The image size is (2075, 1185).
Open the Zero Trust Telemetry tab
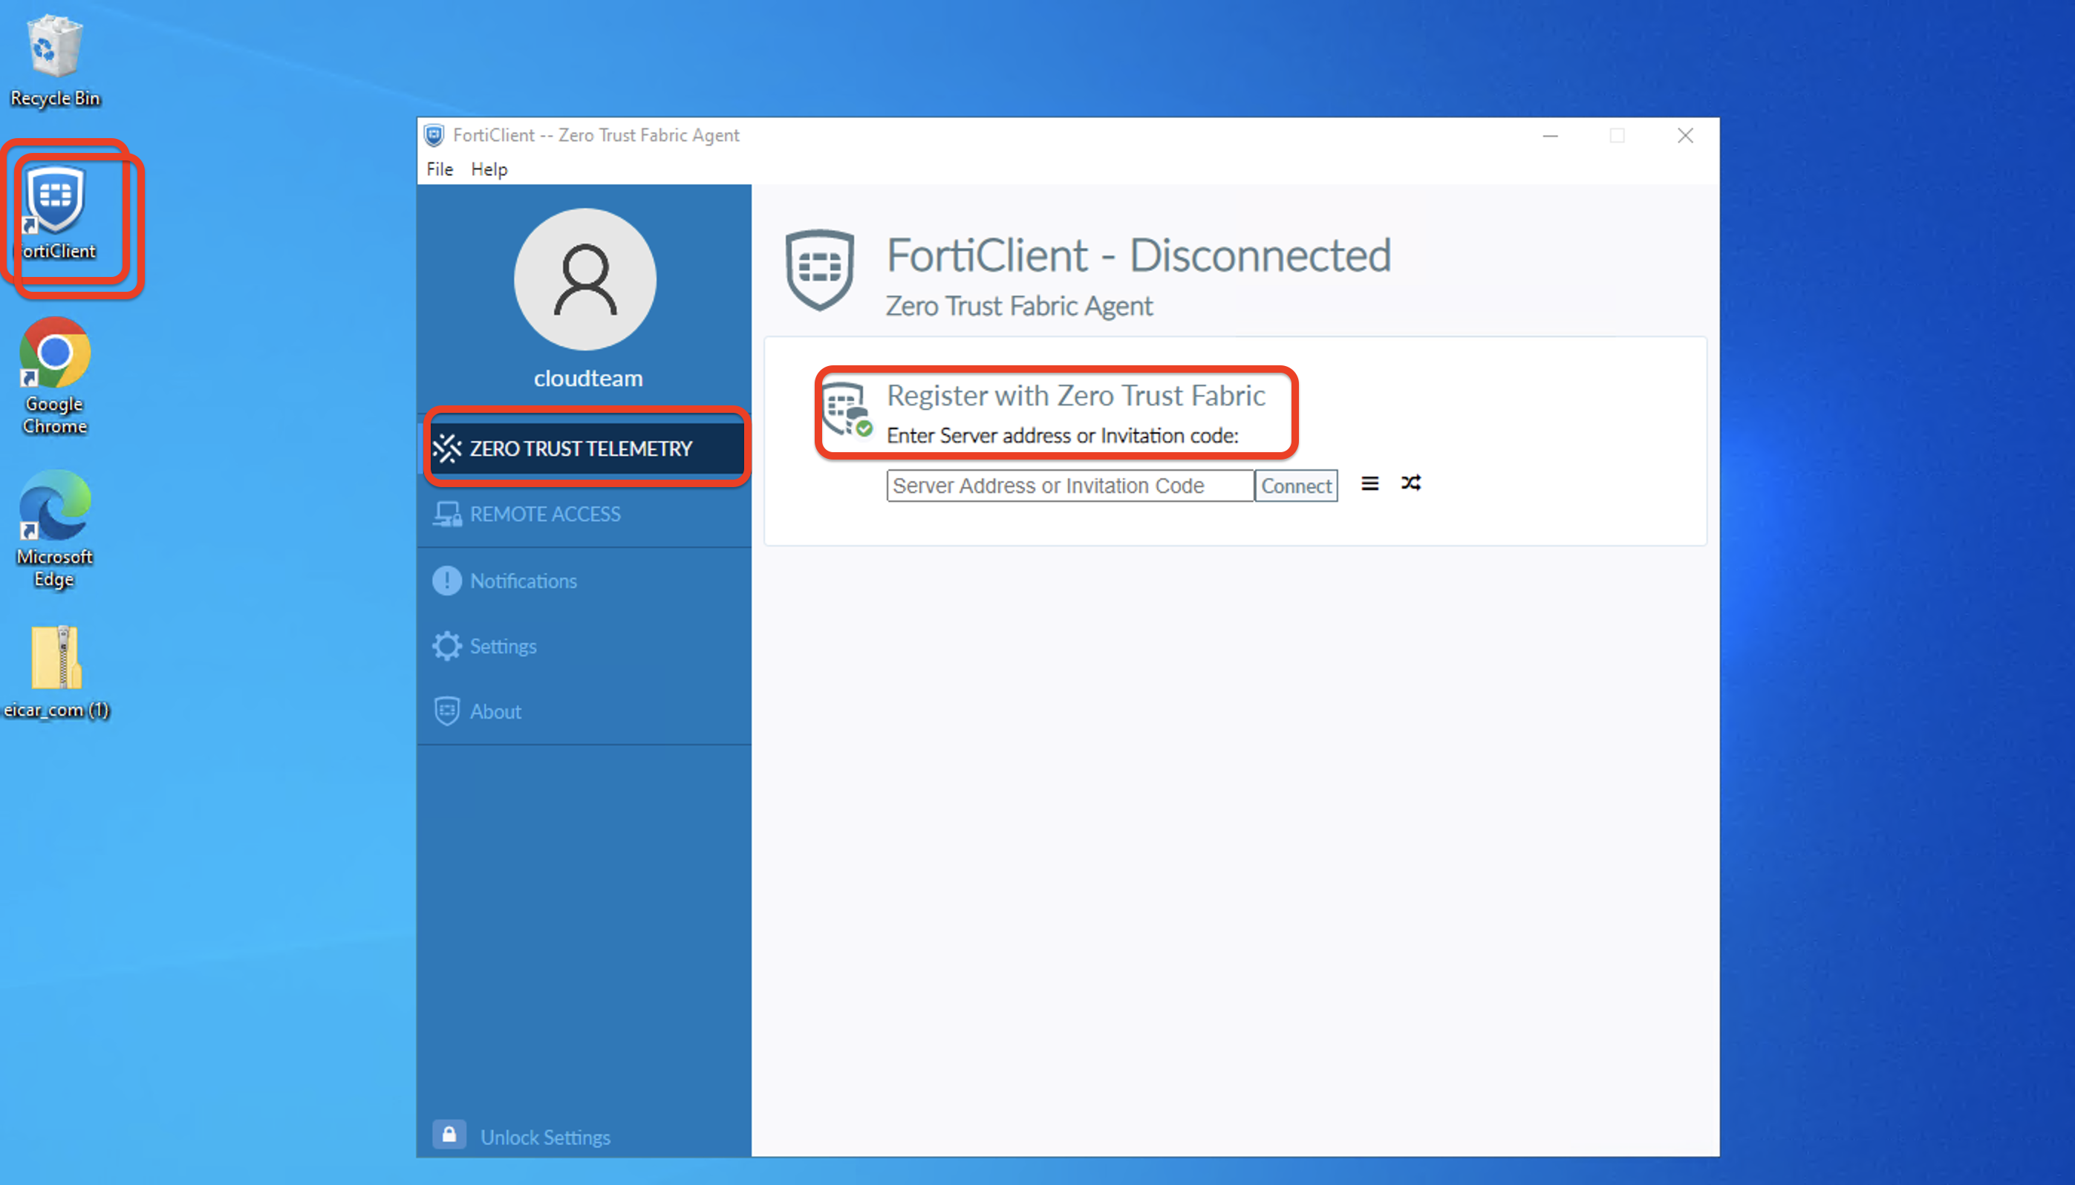(x=585, y=448)
